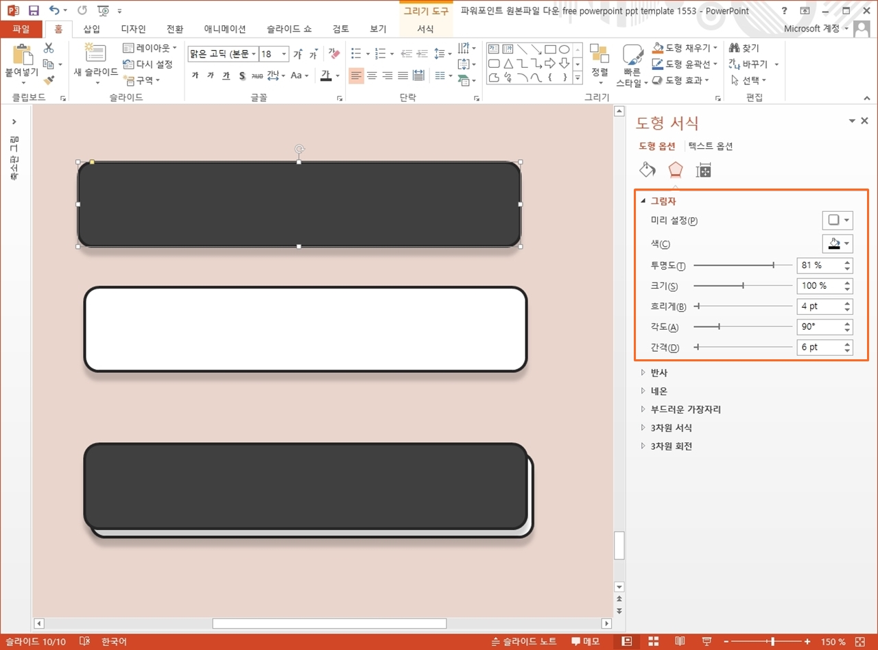
Task: Toggle normal view button in status bar
Action: [626, 642]
